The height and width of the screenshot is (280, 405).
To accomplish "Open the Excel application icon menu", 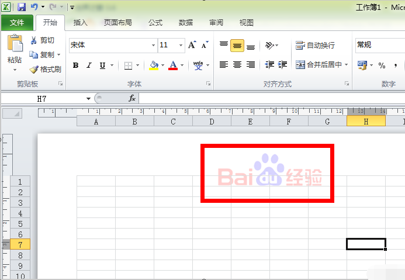I will click(6, 7).
